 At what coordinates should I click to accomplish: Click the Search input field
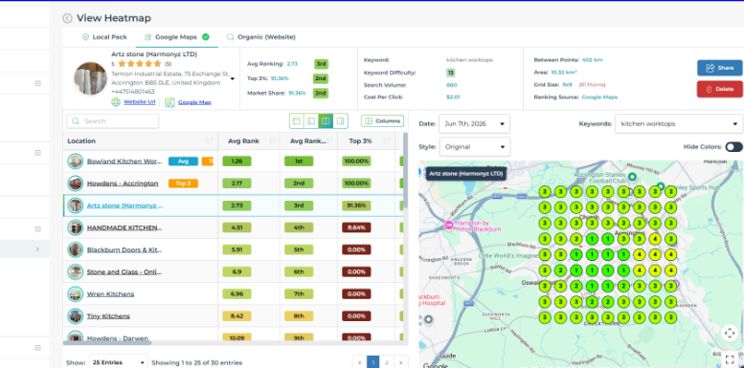click(x=112, y=121)
